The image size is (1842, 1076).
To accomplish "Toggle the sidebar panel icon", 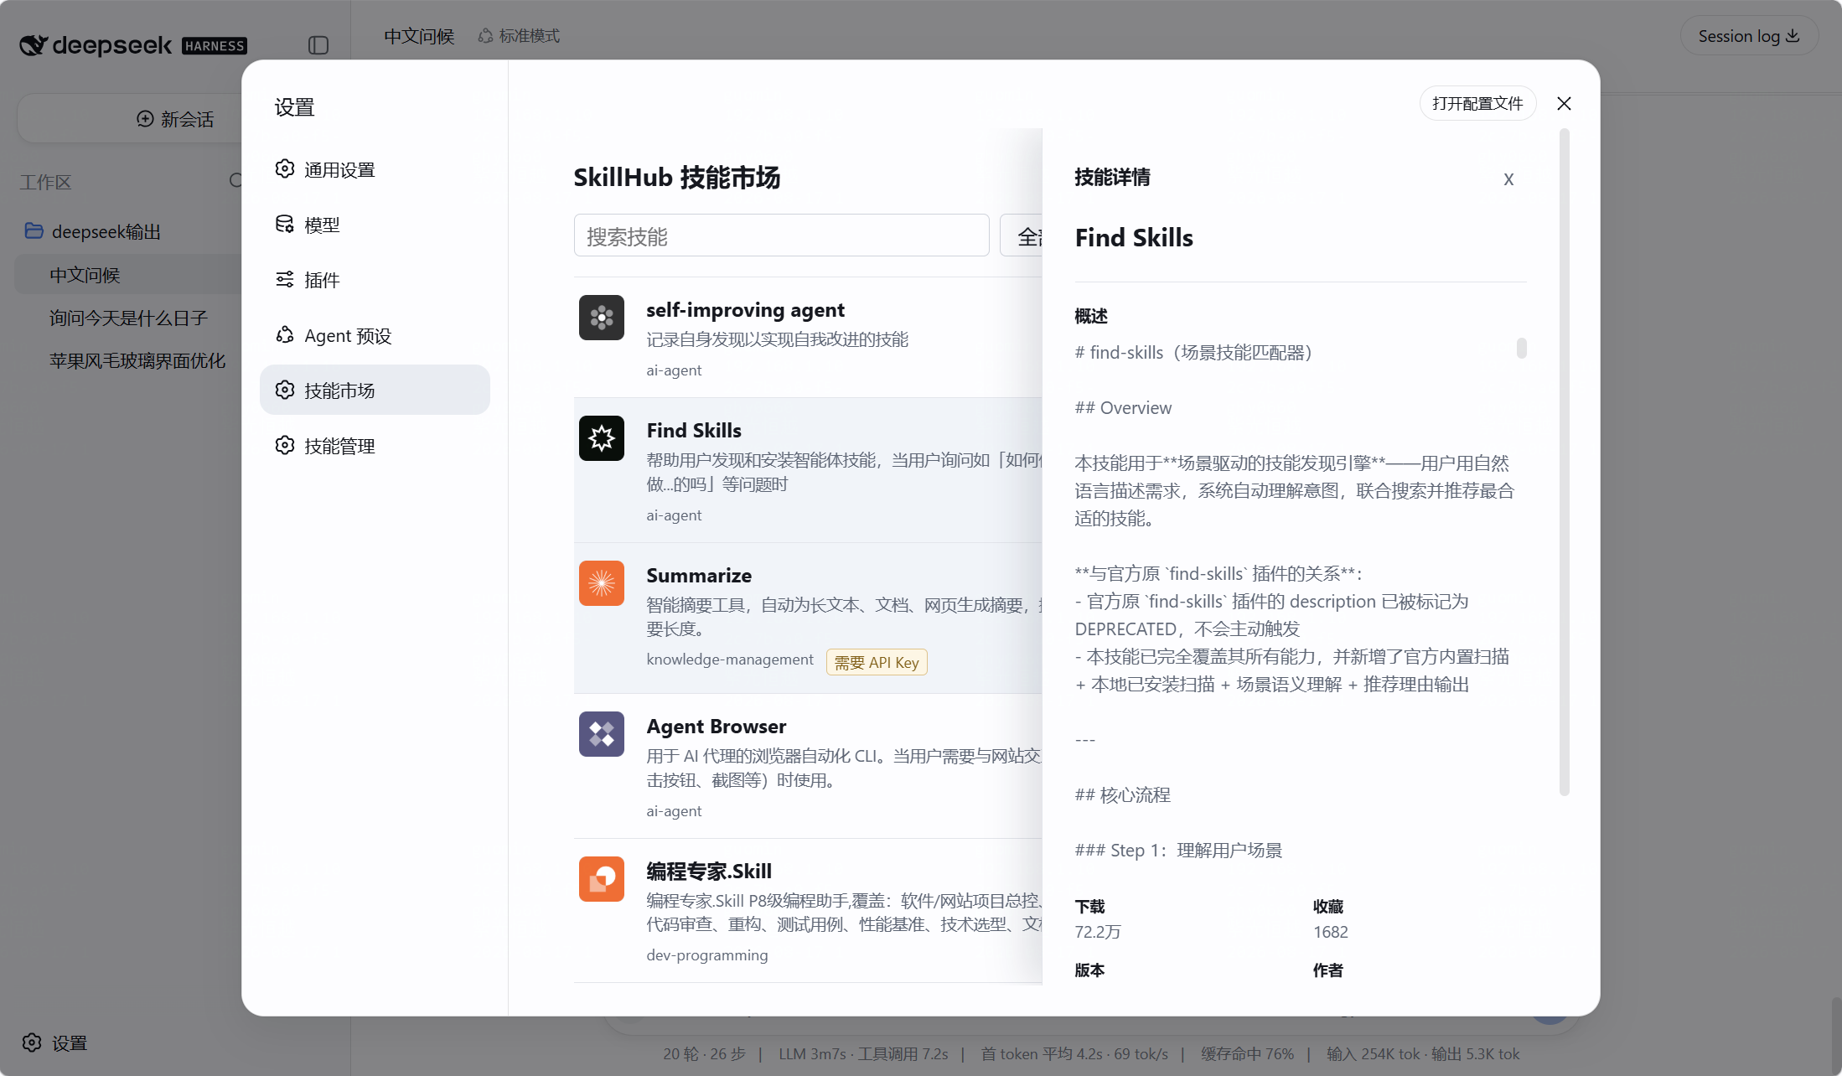I will [318, 45].
